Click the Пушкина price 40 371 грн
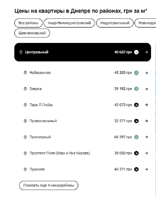This screenshot has height=197, width=156. pyautogui.click(x=123, y=169)
